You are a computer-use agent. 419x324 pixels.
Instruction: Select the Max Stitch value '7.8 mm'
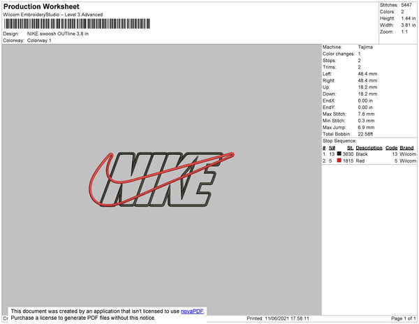(367, 114)
